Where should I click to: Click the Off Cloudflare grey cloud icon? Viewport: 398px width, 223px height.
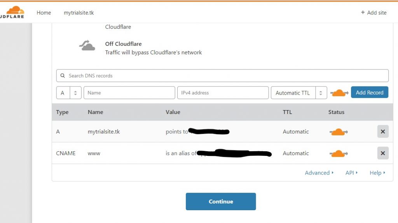click(87, 46)
